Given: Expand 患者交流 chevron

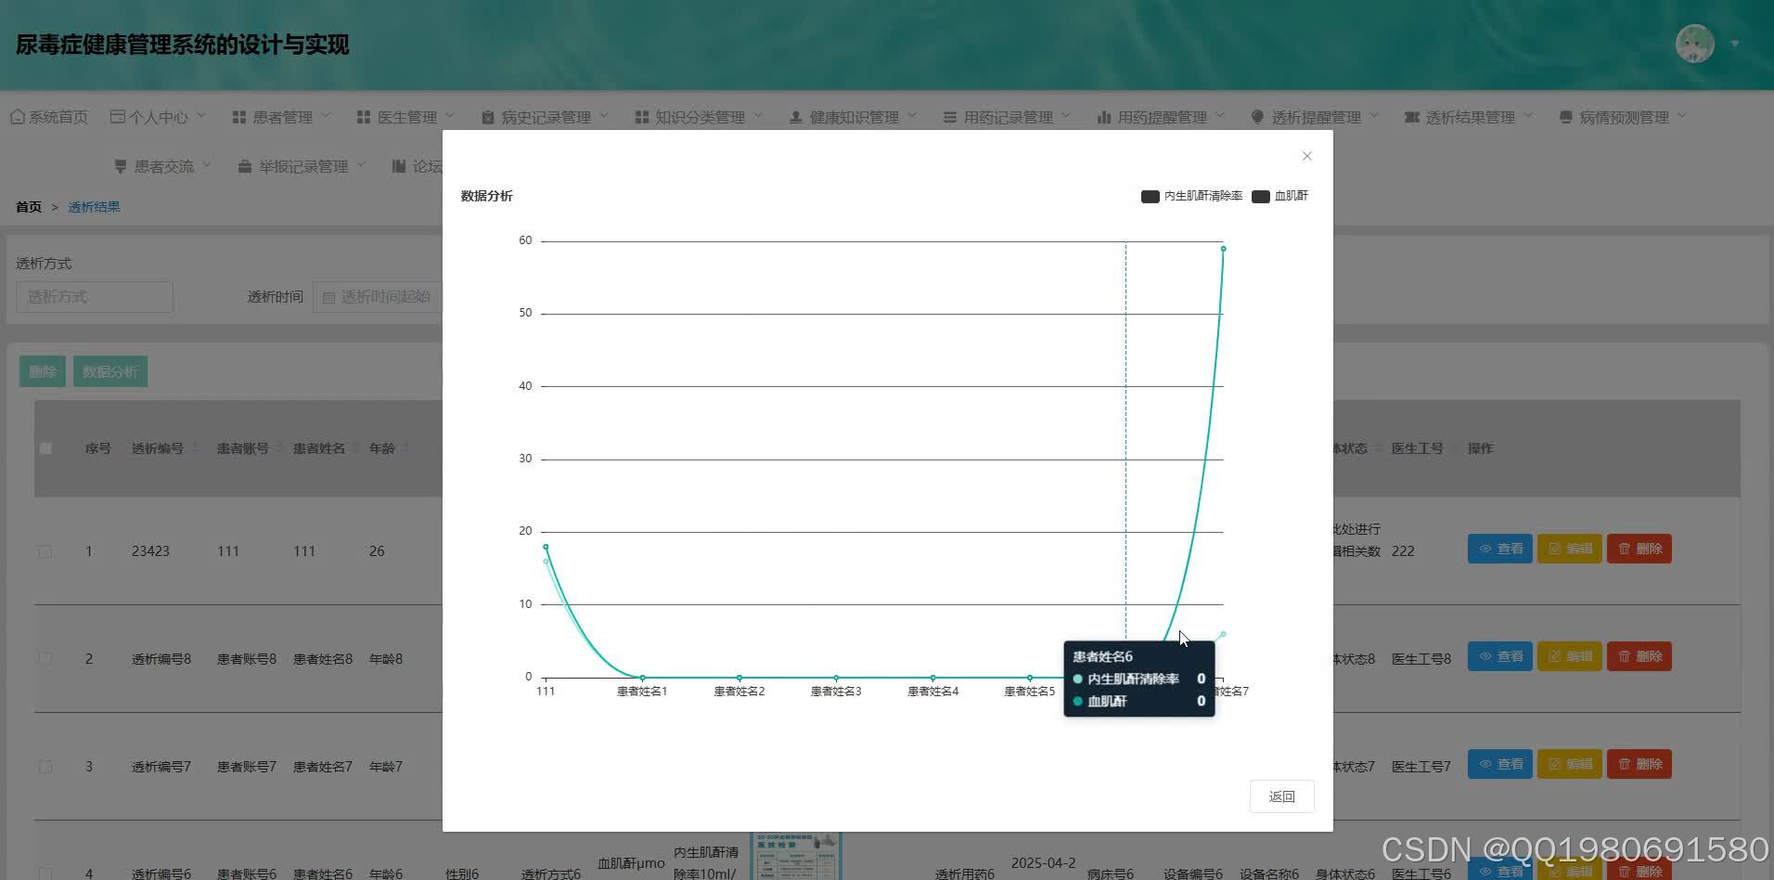Looking at the screenshot, I should (207, 165).
